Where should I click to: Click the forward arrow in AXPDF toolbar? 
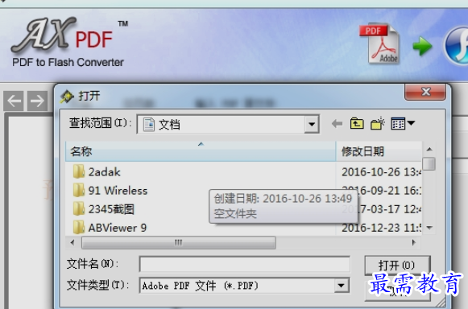[37, 101]
